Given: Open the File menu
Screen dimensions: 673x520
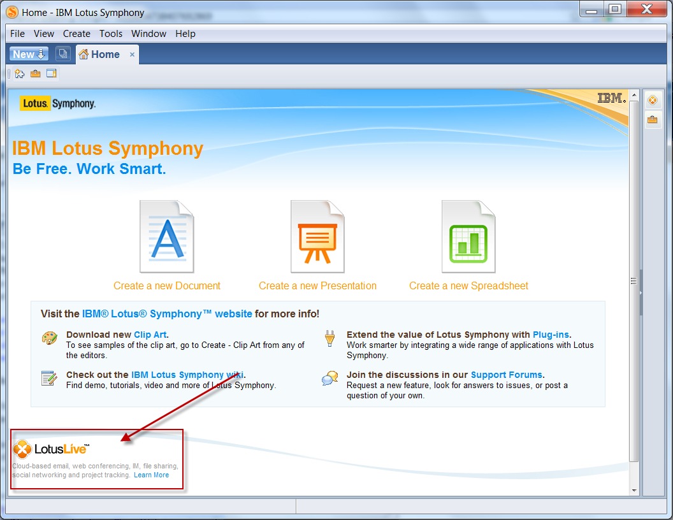Looking at the screenshot, I should click(x=18, y=34).
